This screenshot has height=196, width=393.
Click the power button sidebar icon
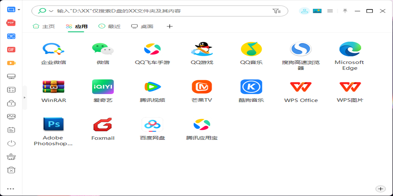pyautogui.click(x=11, y=143)
